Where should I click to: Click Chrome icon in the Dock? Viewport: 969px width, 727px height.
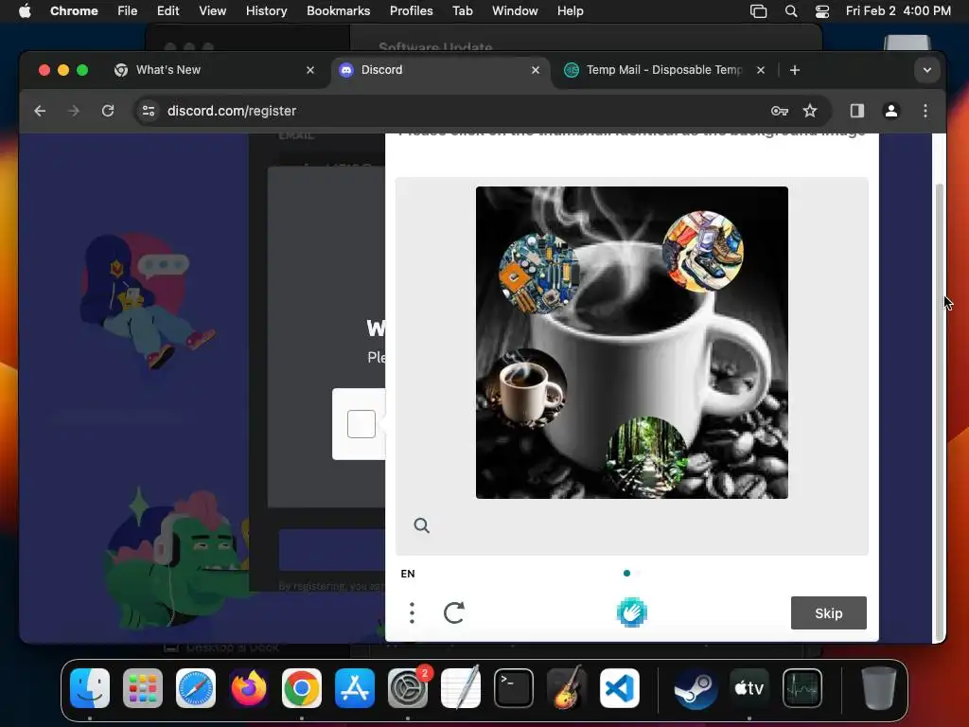coord(302,688)
